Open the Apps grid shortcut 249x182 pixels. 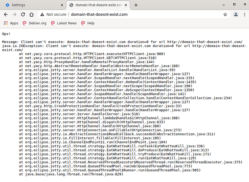point(11,23)
